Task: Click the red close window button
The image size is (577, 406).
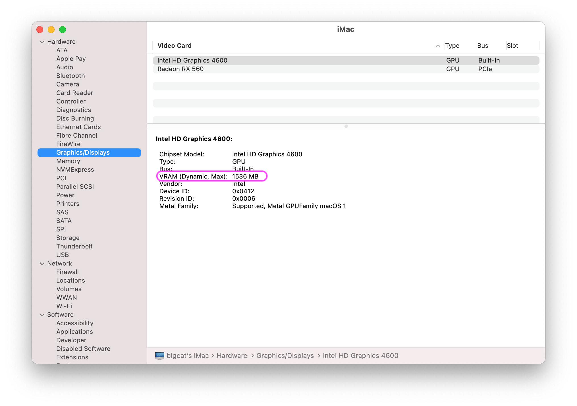Action: tap(40, 30)
